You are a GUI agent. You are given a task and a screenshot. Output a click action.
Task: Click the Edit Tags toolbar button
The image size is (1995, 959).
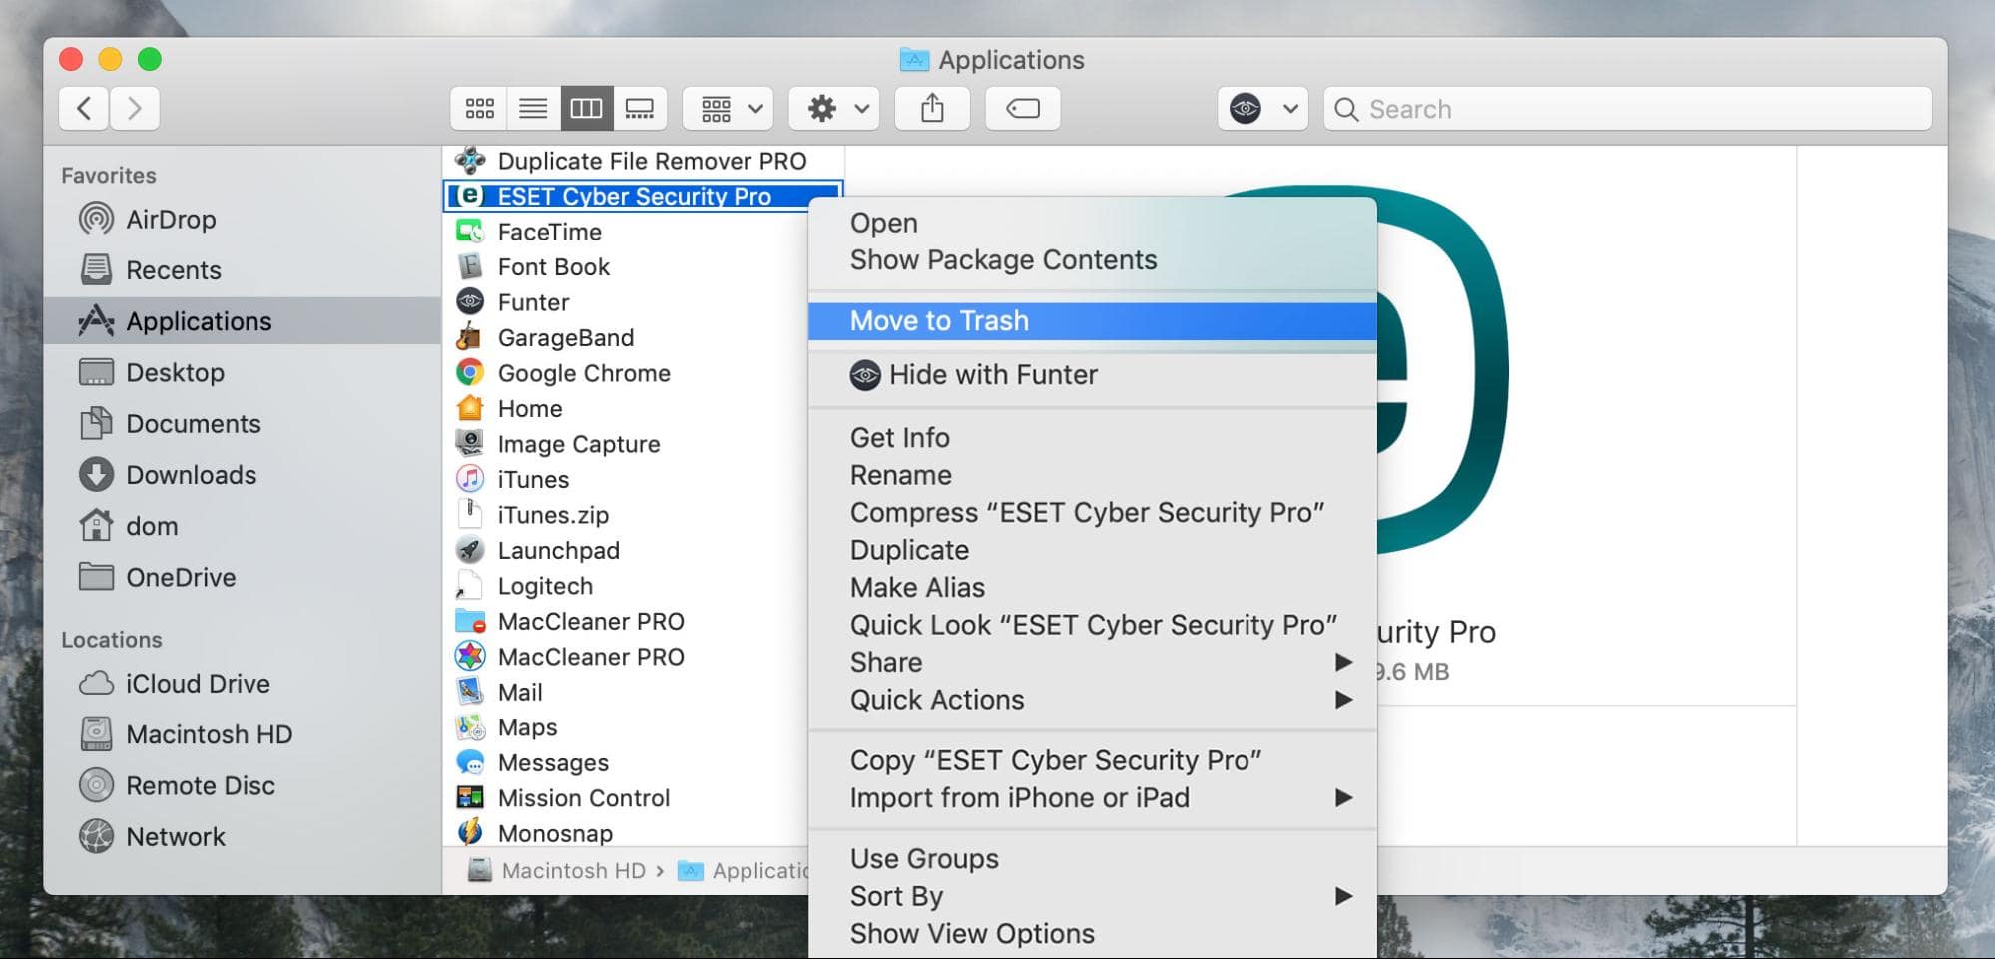click(1023, 108)
